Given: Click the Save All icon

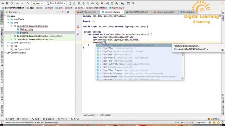Looking at the screenshot, I should 7,3.
